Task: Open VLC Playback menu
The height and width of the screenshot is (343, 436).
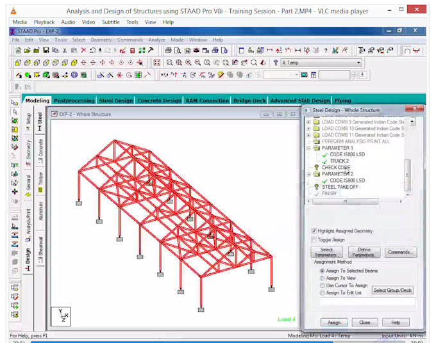Action: 44,22
